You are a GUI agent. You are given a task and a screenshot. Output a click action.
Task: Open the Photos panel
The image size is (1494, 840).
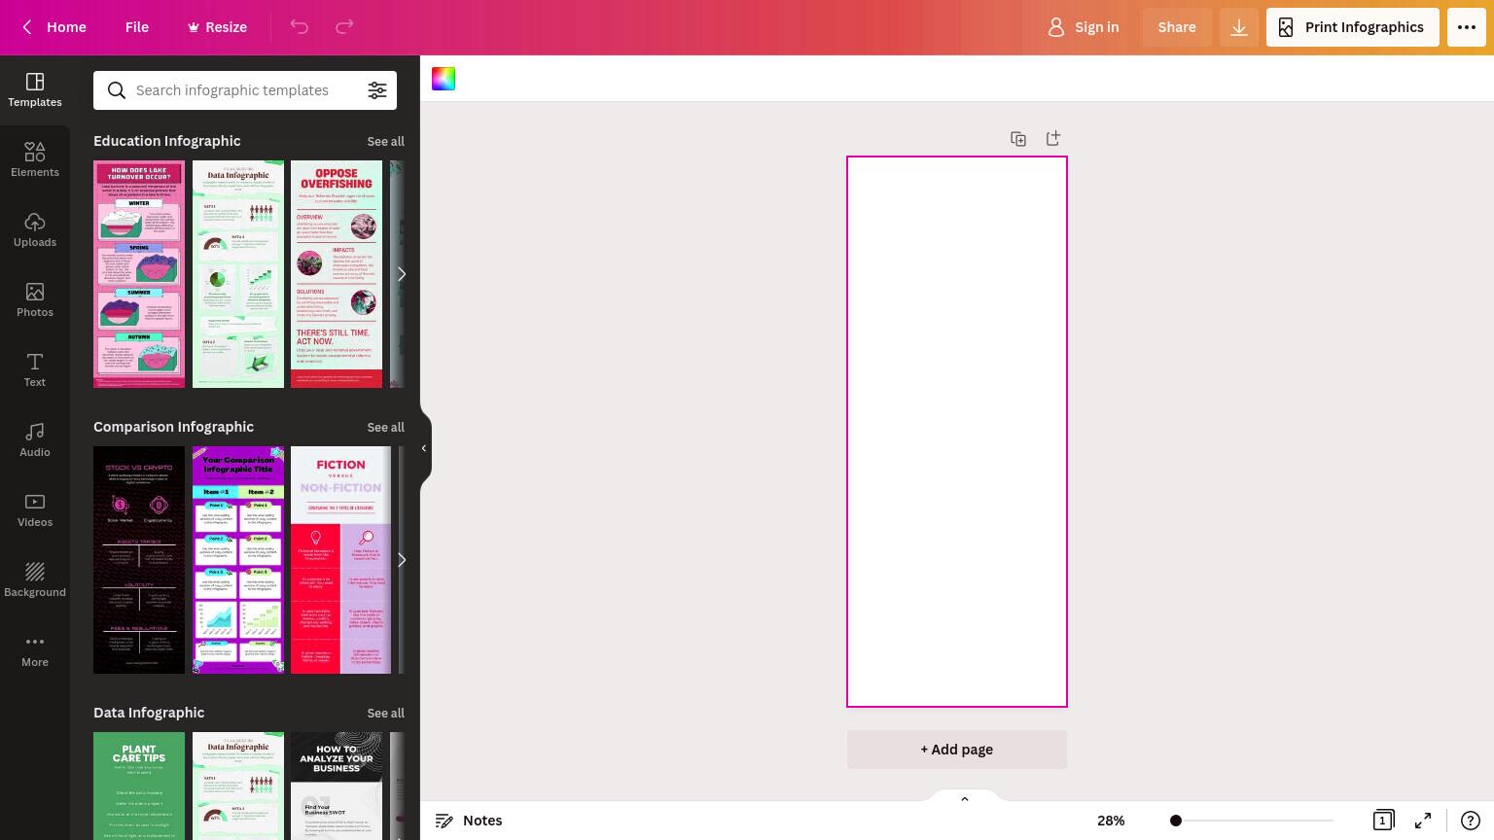(x=35, y=300)
